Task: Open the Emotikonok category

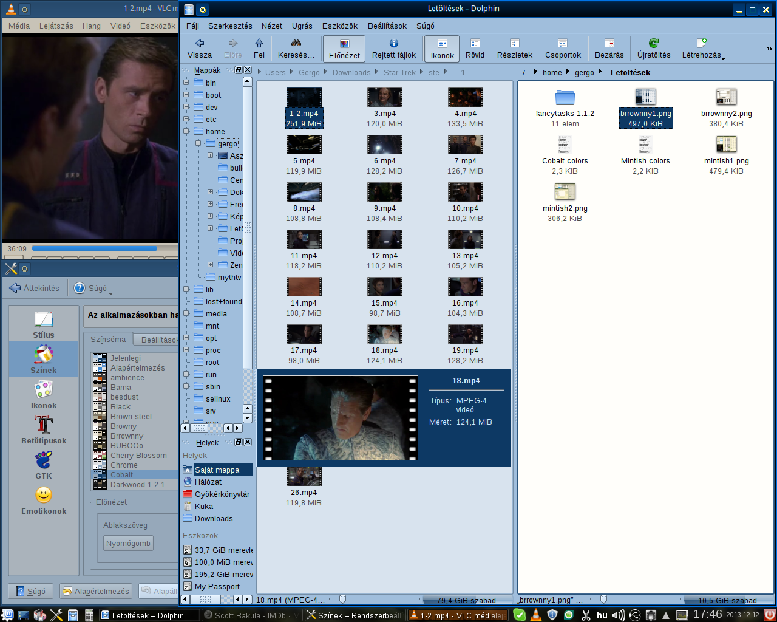Action: [44, 500]
